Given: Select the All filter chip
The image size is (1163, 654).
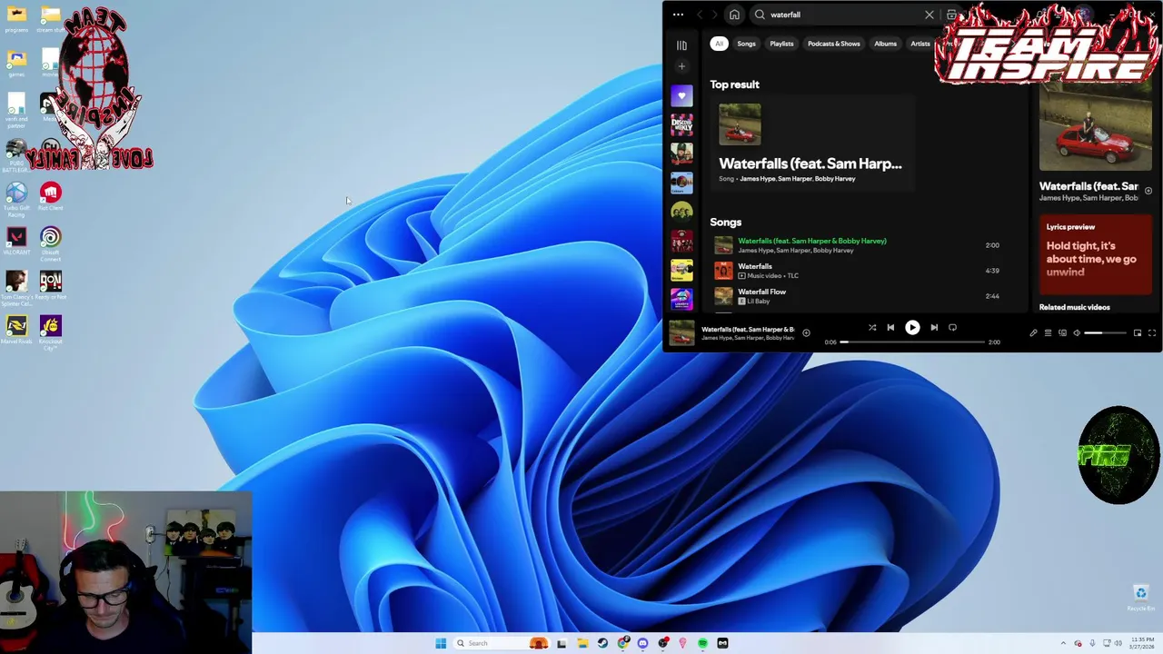Looking at the screenshot, I should [719, 44].
